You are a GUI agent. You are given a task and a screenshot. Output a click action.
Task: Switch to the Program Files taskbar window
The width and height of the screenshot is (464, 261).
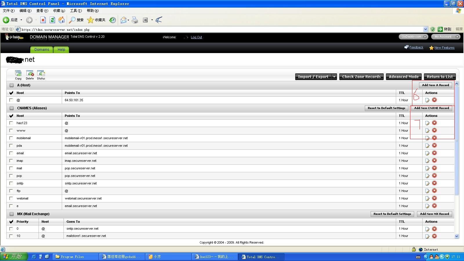click(76, 257)
